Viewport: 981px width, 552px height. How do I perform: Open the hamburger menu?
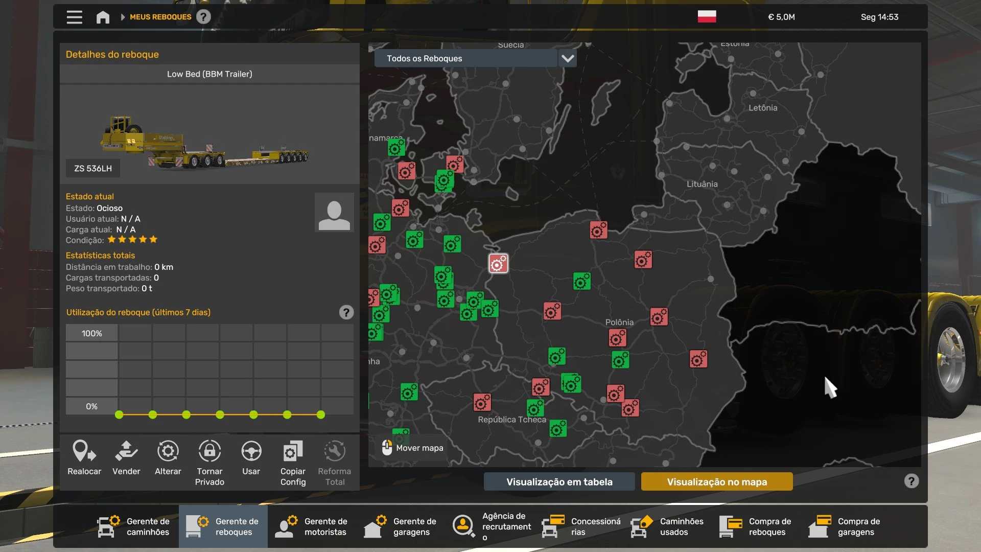pos(74,17)
